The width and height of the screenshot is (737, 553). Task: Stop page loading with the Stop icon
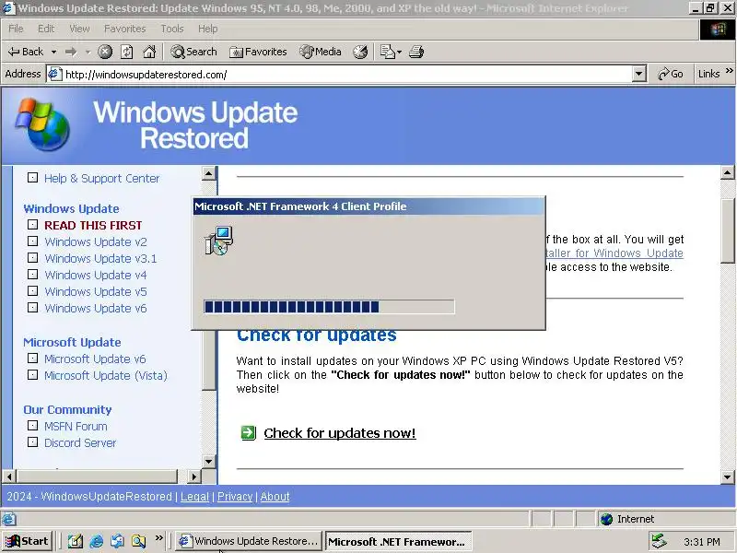[x=105, y=52]
